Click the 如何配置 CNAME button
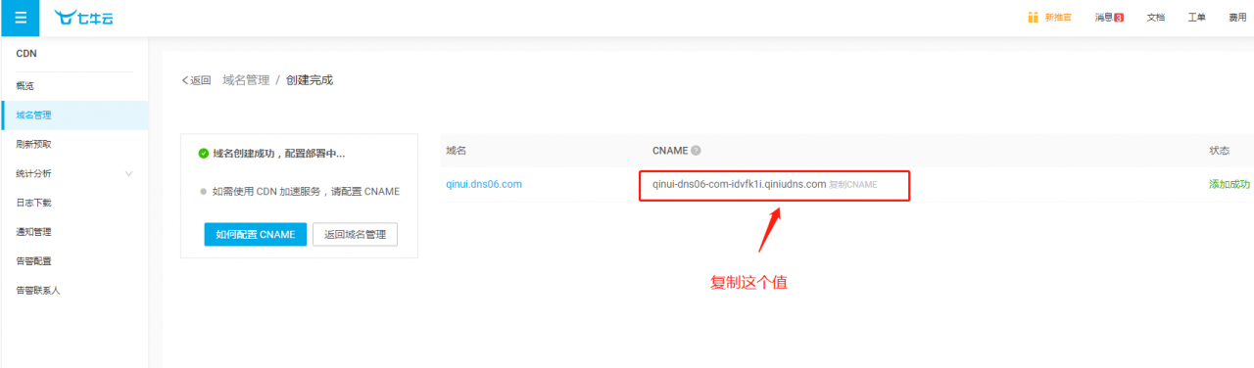Image resolution: width=1254 pixels, height=368 pixels. (256, 235)
